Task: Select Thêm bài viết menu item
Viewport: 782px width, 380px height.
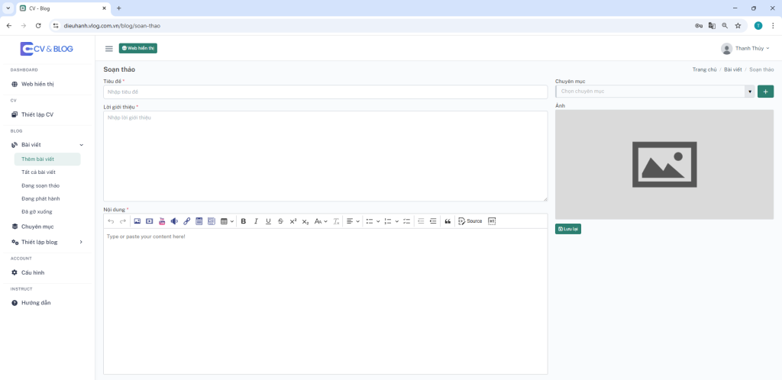Action: [x=48, y=159]
